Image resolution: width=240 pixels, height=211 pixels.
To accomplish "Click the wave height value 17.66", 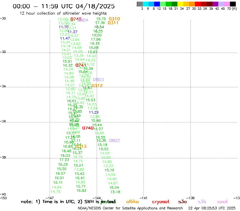I will click(96, 39).
